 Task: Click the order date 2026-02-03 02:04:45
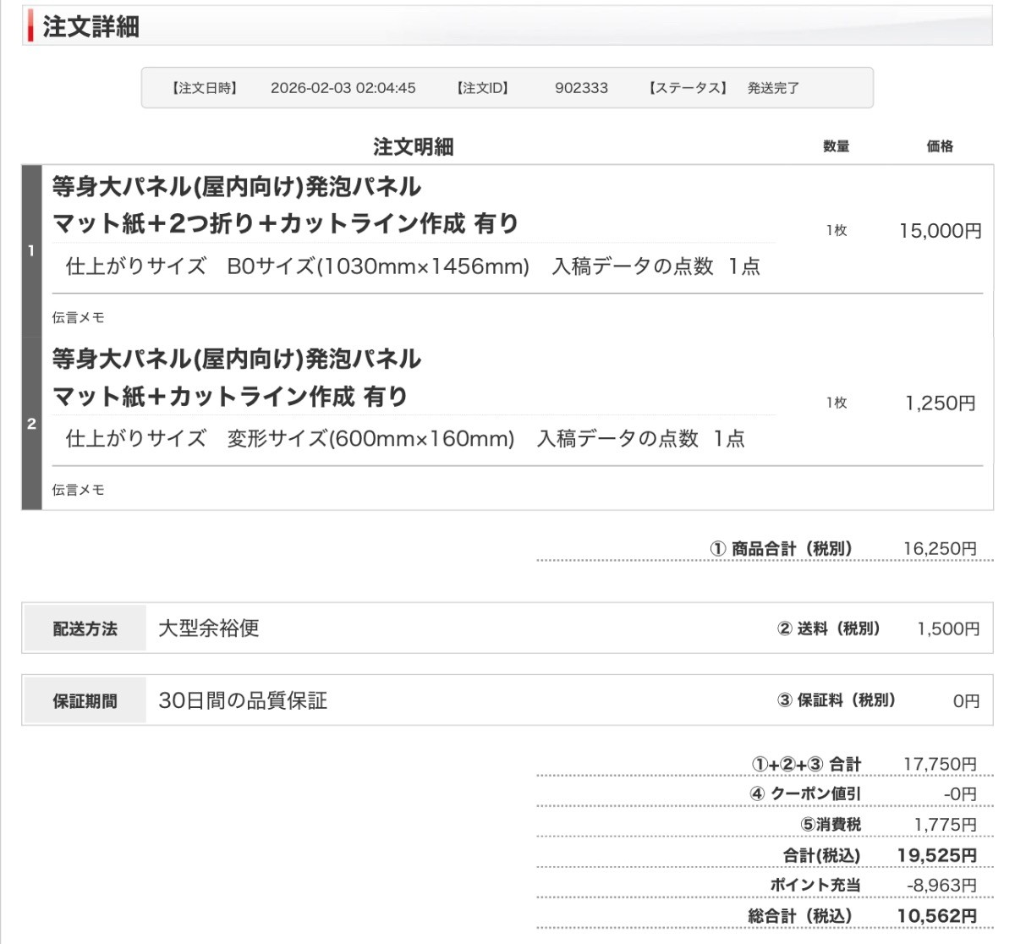(343, 88)
